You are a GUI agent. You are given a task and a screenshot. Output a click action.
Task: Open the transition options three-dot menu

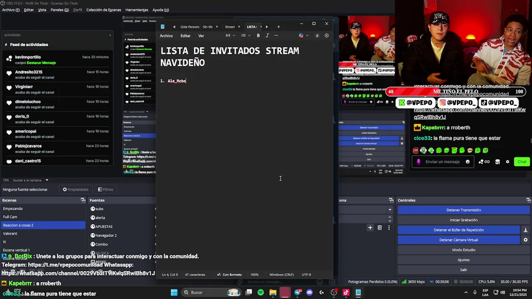coord(389,228)
